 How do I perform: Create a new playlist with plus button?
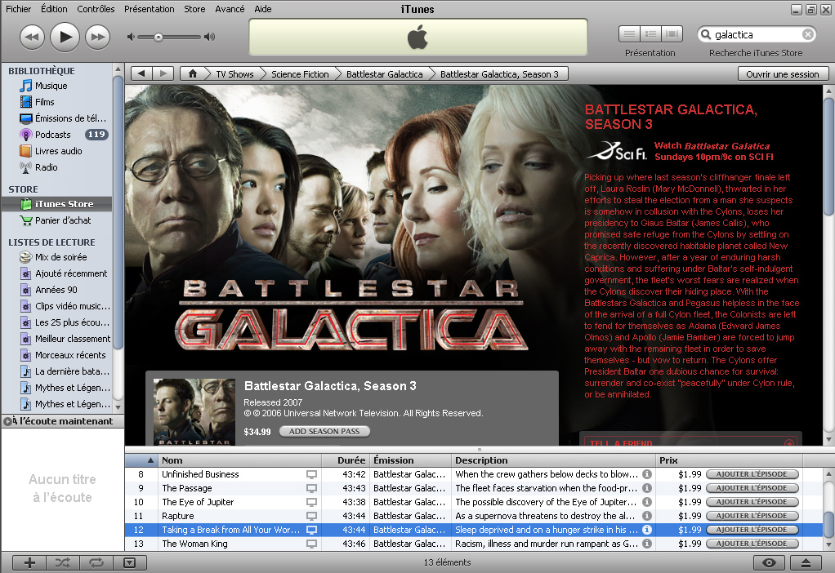(29, 562)
